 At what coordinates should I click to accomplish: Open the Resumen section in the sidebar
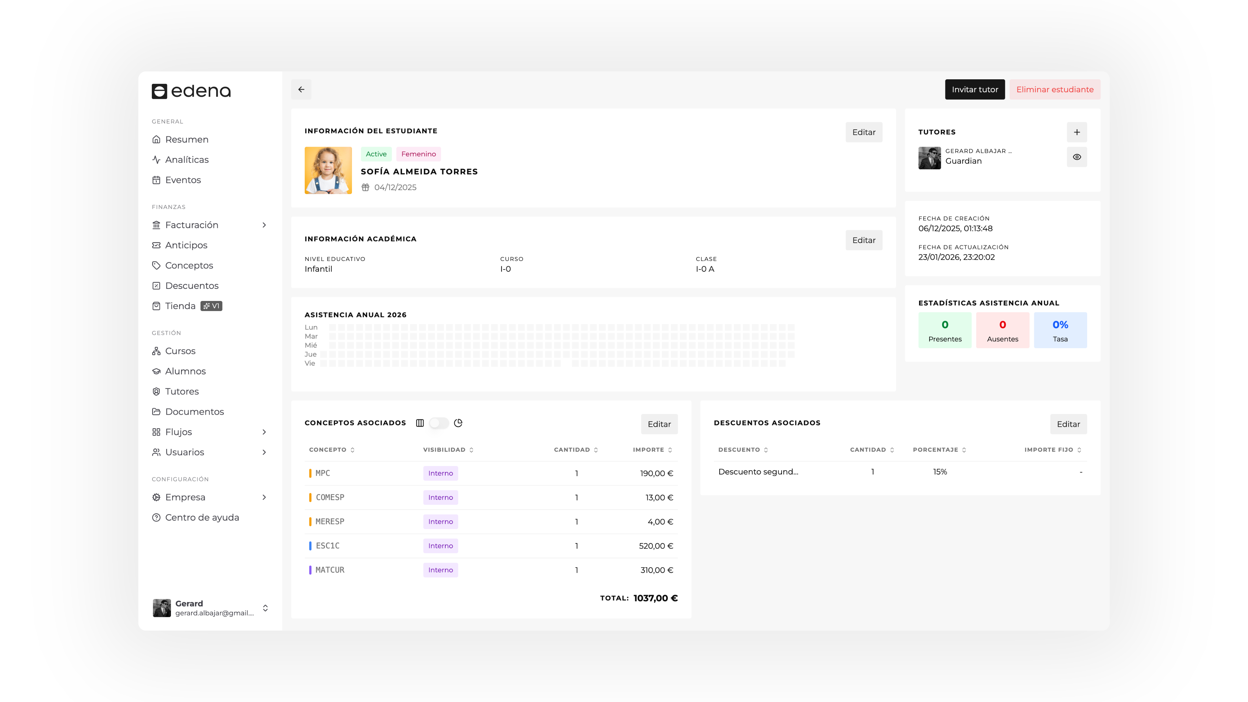(x=187, y=139)
